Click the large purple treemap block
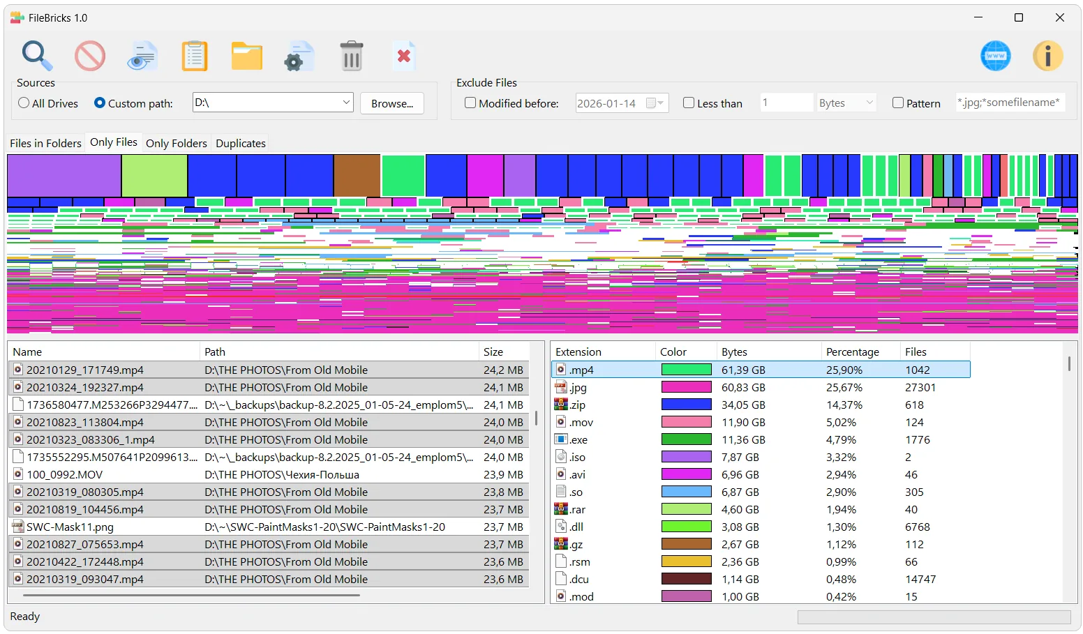 pos(64,176)
